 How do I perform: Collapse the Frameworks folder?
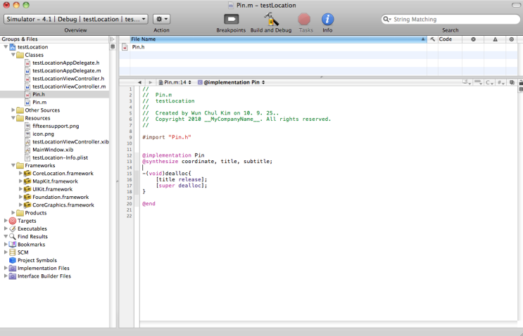13,165
